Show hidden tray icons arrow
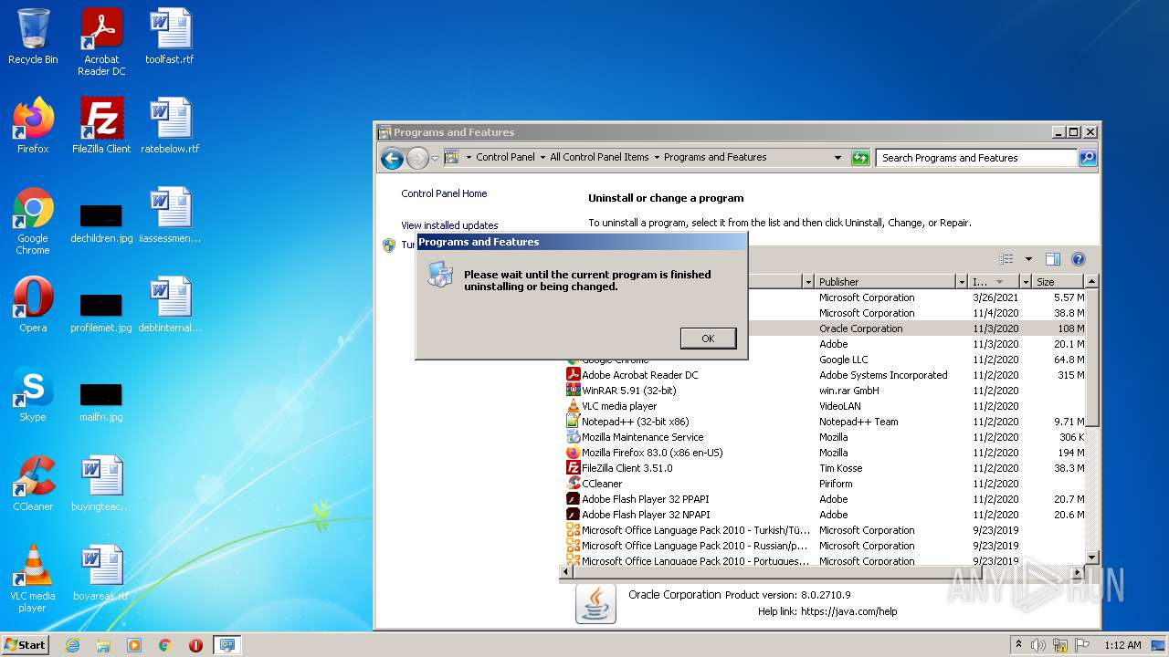 tap(1018, 645)
